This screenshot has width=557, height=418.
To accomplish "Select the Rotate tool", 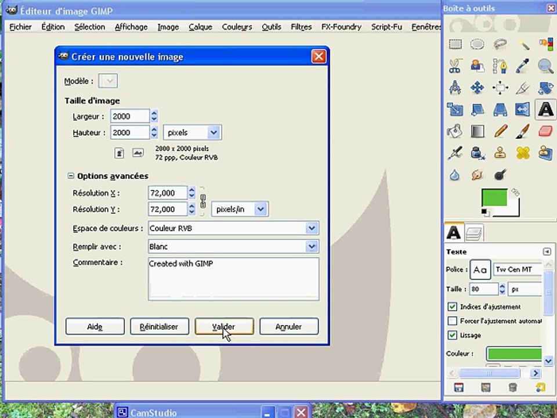I will click(x=545, y=88).
